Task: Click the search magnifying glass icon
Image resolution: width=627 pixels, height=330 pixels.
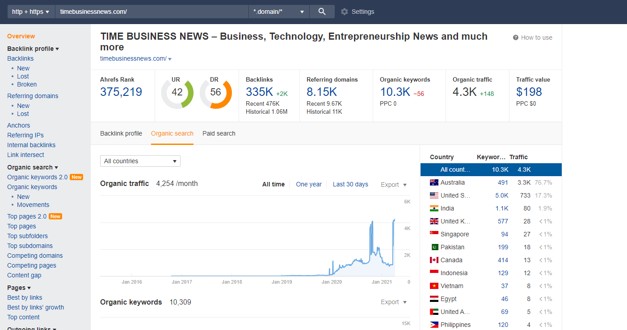Action: click(322, 12)
